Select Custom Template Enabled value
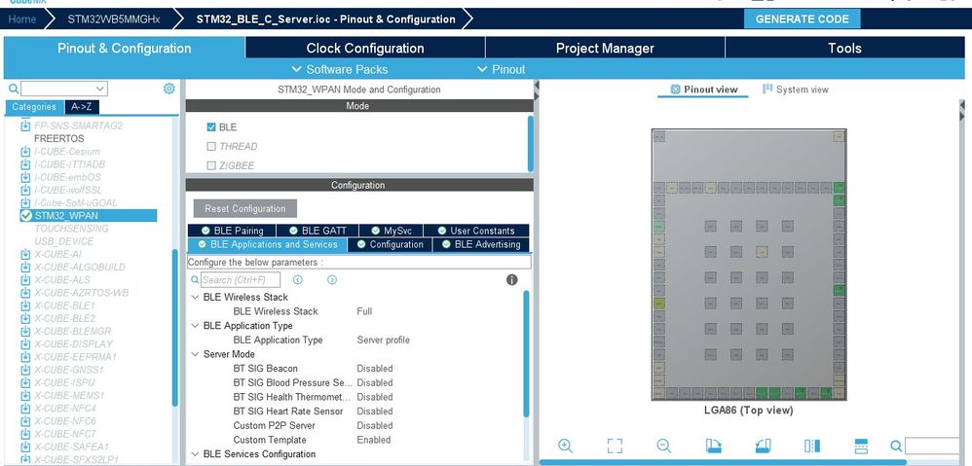The height and width of the screenshot is (466, 972). (374, 440)
